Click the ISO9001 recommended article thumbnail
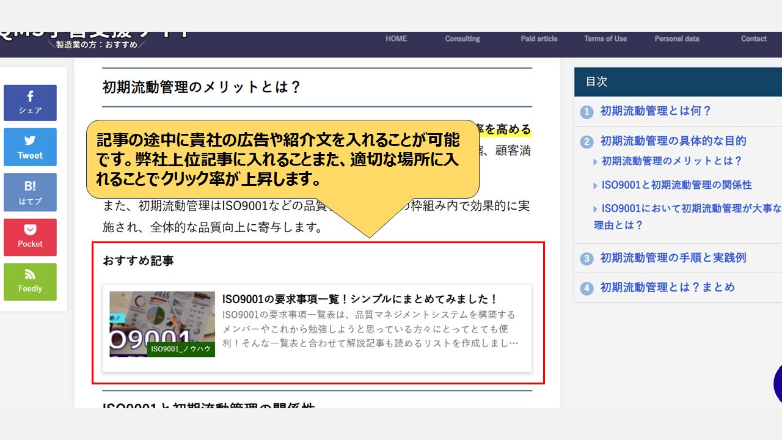Screen dimensions: 782x440 (x=162, y=324)
